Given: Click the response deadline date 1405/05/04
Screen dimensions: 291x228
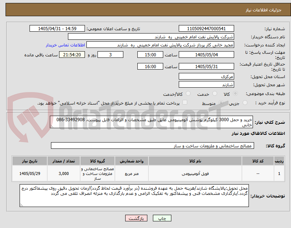Looking at the screenshot, I should click(x=206, y=55).
